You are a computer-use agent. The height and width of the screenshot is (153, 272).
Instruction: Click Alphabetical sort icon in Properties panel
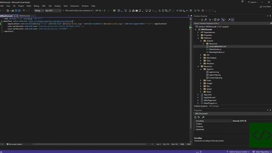pyautogui.click(x=199, y=117)
